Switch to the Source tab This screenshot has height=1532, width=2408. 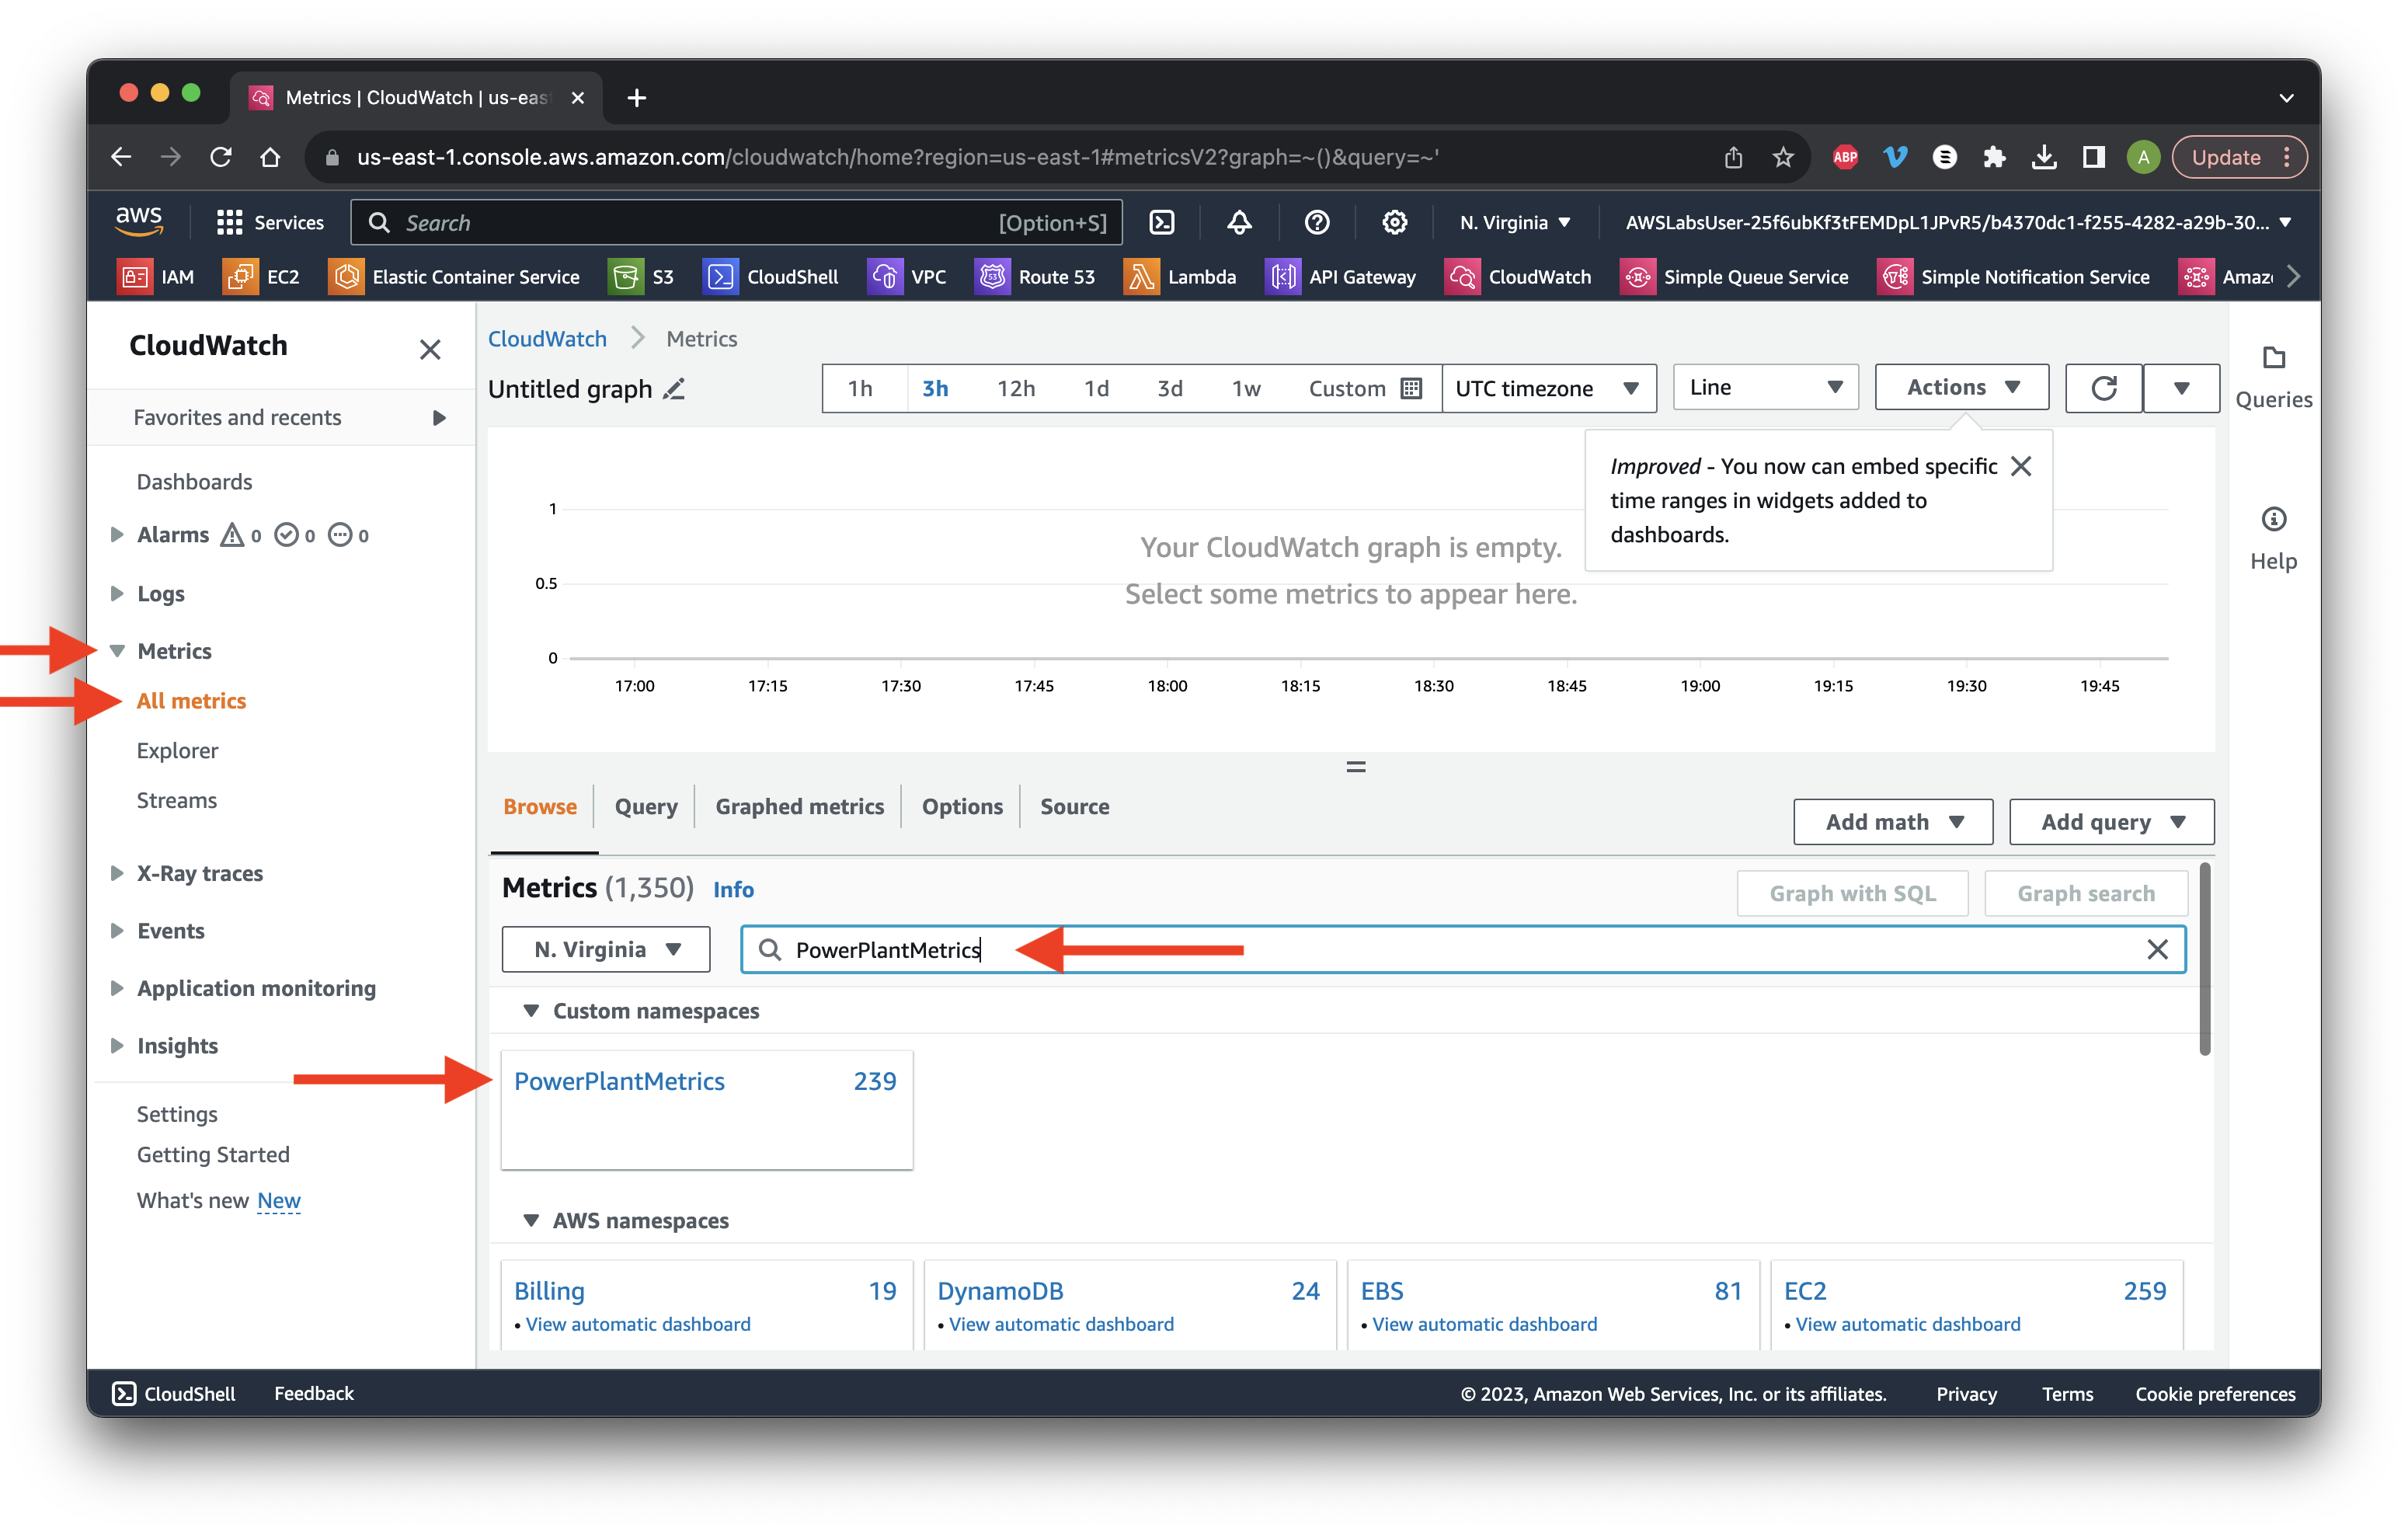pos(1074,806)
